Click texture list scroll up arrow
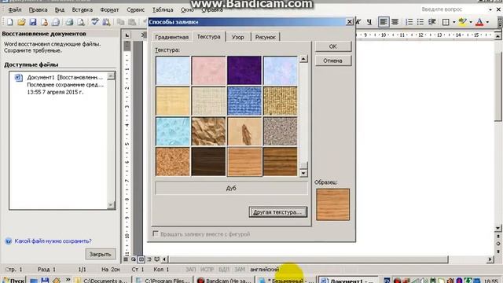Viewport: 503px width, 283px height. [x=303, y=59]
